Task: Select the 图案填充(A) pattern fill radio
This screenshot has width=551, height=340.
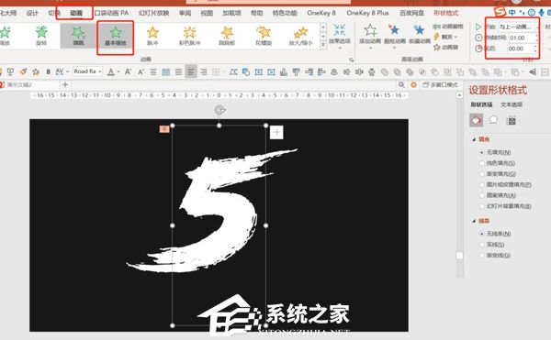Action: coord(482,195)
